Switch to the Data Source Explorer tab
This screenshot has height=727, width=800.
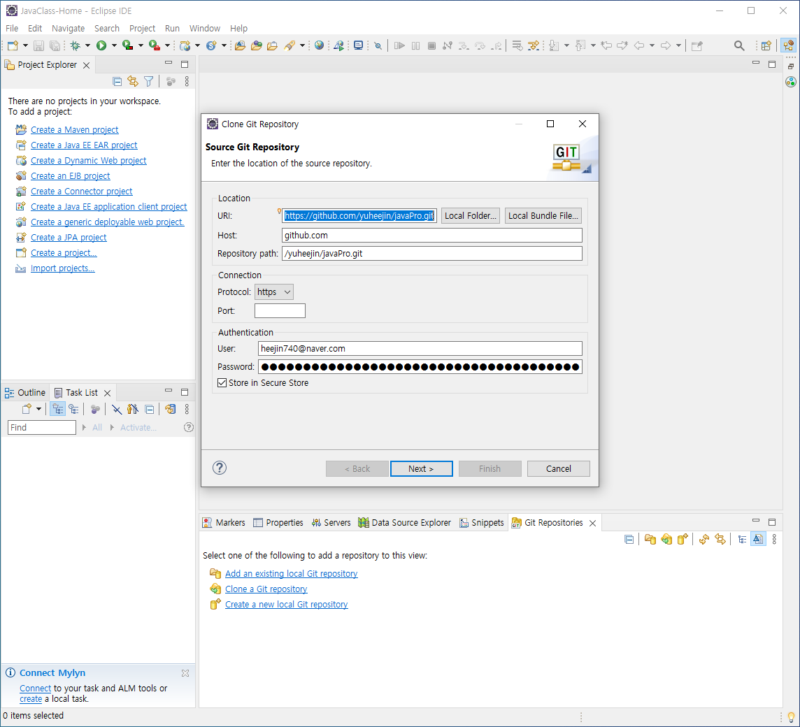(x=405, y=523)
